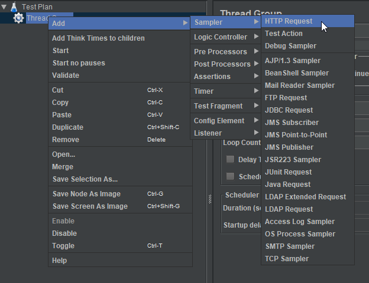
Task: Click the Thread Group gear icon
Action: tap(18, 18)
